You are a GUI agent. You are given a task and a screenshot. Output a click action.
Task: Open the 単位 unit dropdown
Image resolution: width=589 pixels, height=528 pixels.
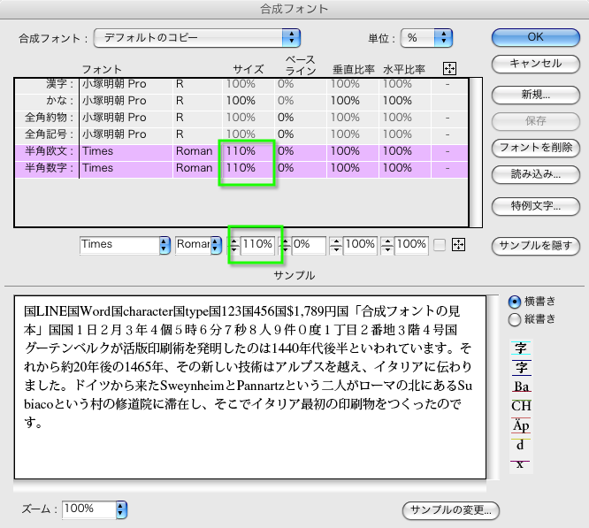[427, 38]
